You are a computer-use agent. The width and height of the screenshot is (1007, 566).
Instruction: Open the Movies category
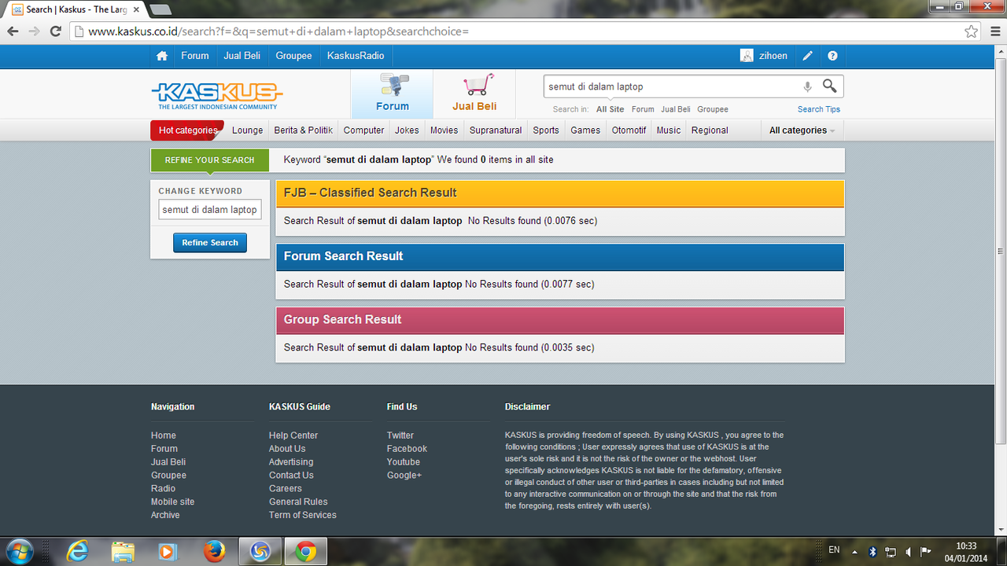coord(444,130)
